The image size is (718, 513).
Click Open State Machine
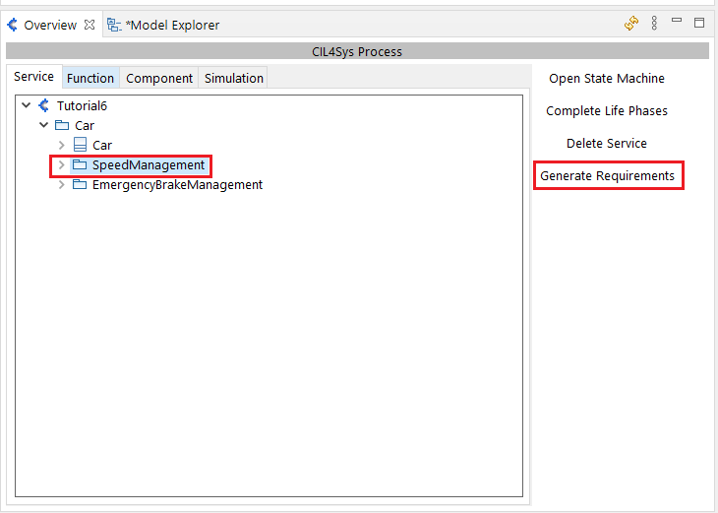point(607,79)
